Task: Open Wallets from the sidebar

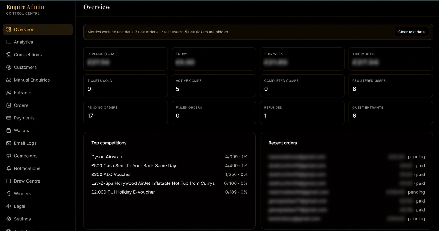Action: click(38, 130)
